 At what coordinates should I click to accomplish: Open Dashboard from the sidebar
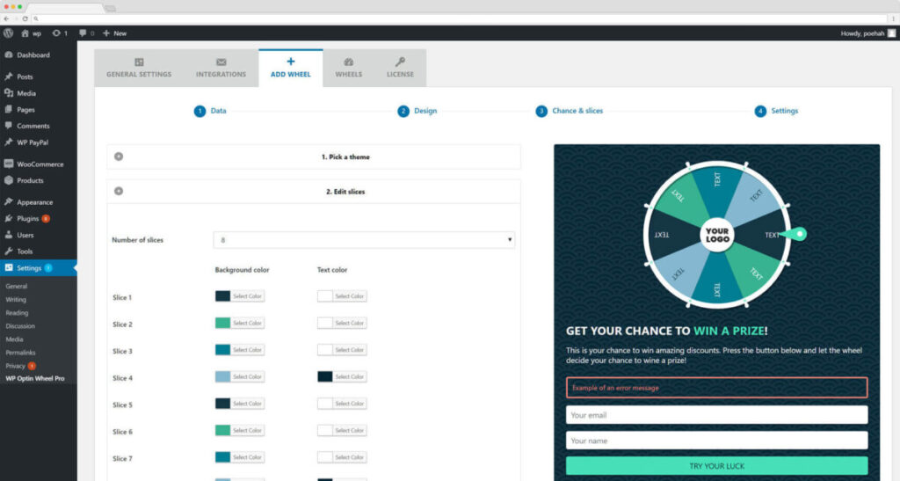click(33, 55)
